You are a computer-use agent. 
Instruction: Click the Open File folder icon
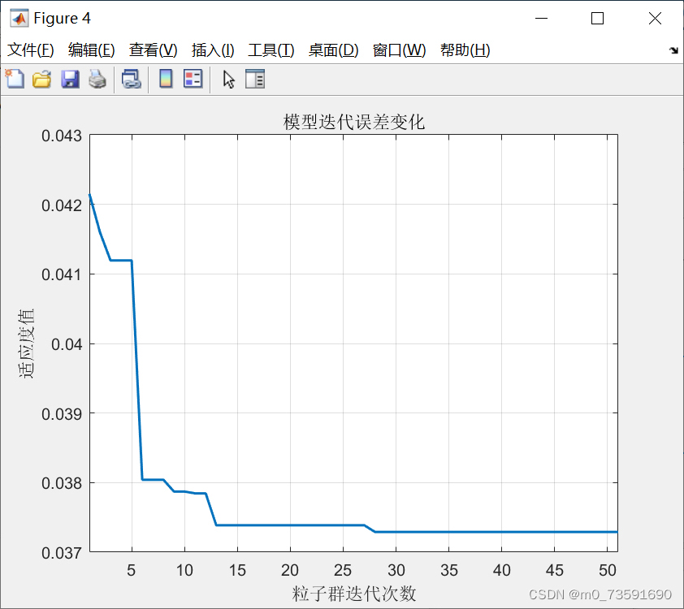coord(41,79)
